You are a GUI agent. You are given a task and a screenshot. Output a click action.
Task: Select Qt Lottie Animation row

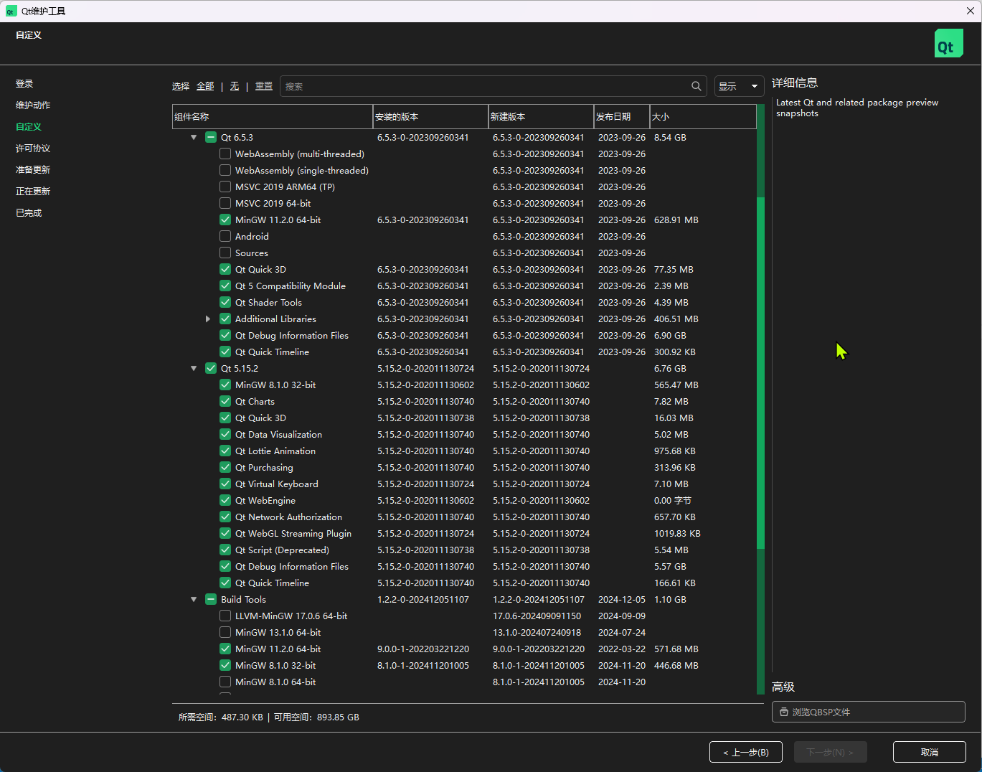coord(464,451)
